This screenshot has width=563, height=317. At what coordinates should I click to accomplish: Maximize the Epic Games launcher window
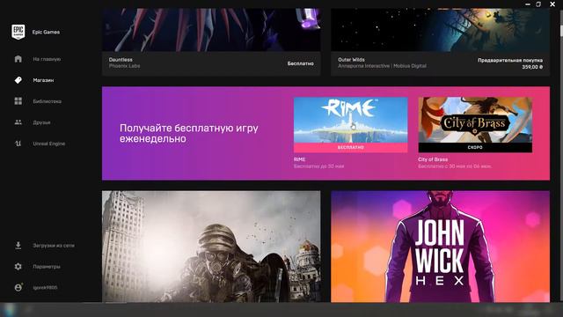[538, 4]
